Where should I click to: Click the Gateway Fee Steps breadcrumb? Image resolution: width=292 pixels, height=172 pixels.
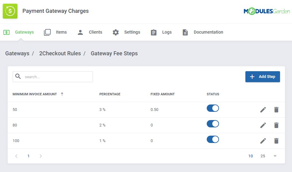pyautogui.click(x=114, y=53)
